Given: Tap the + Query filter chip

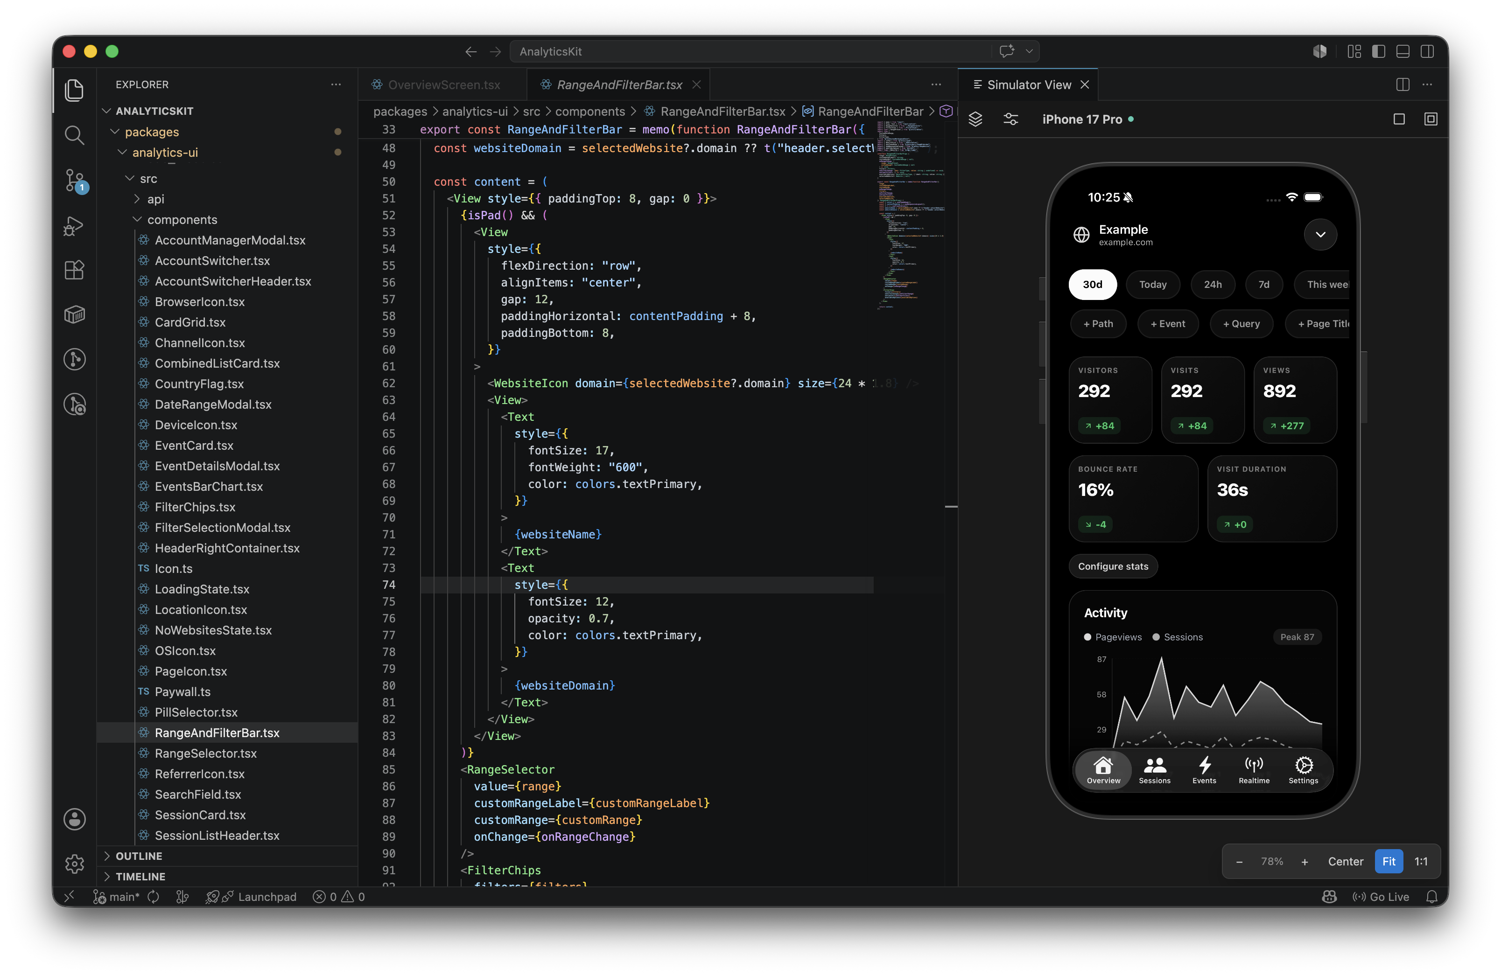Looking at the screenshot, I should pyautogui.click(x=1241, y=323).
